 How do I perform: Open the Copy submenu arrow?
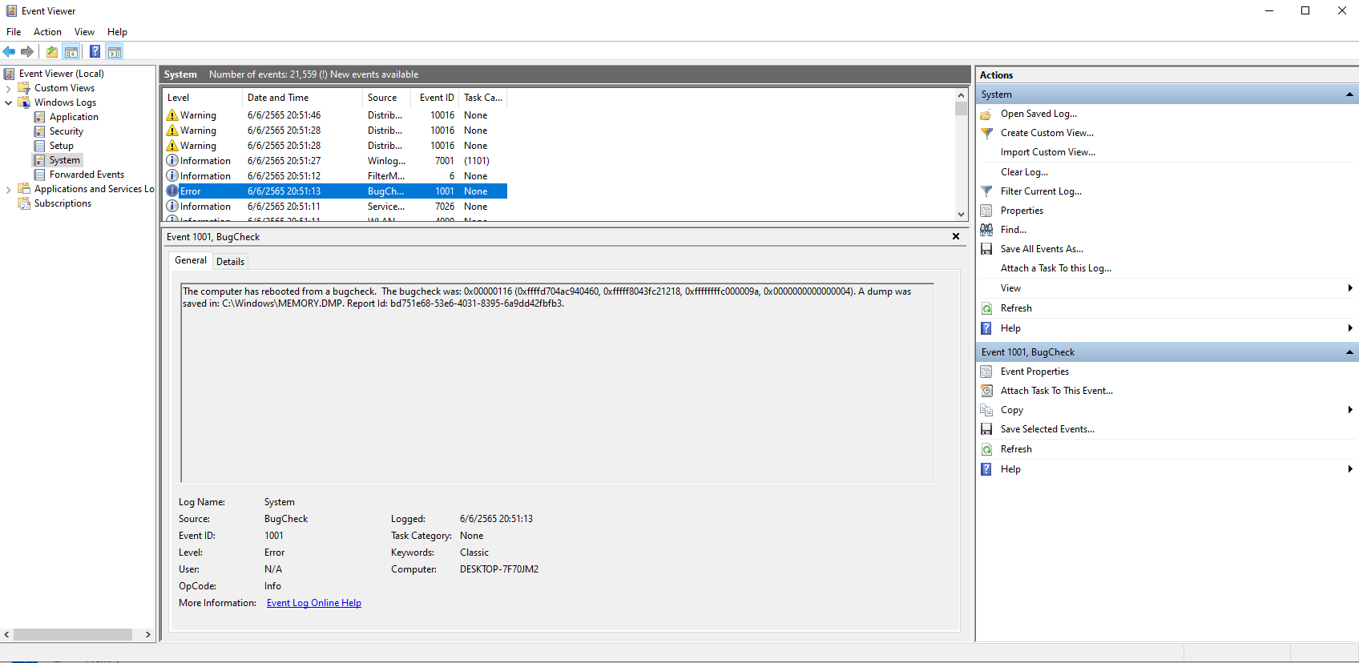click(x=1350, y=410)
